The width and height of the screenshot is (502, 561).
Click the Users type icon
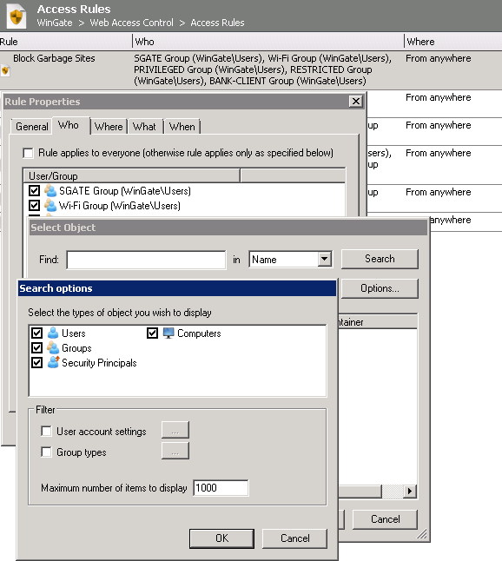click(53, 333)
